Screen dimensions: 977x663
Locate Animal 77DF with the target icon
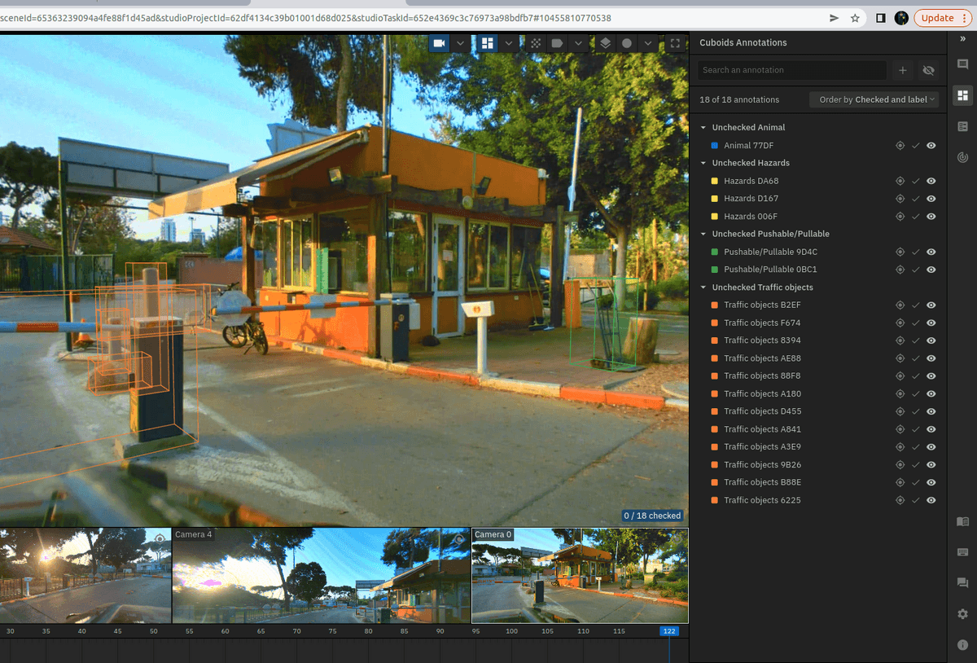pos(900,146)
